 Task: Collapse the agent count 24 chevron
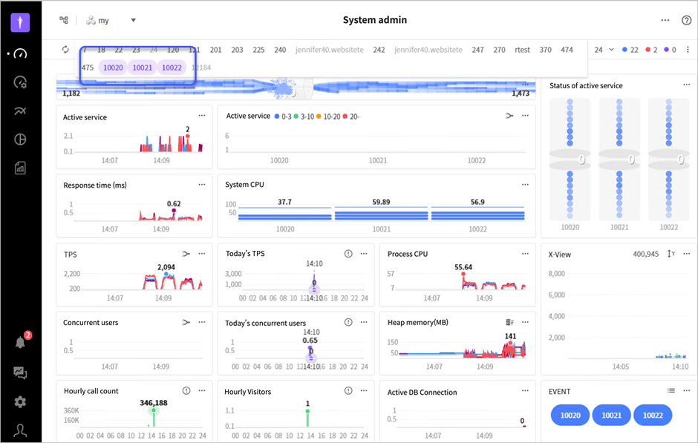[611, 50]
